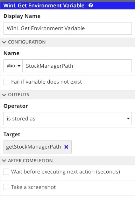Collapse the AFTER COMPLETION section chevron

click(x=4, y=160)
